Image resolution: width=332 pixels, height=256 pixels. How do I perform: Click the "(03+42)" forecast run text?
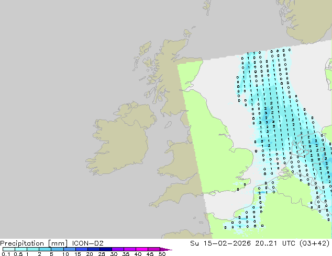pyautogui.click(x=315, y=243)
